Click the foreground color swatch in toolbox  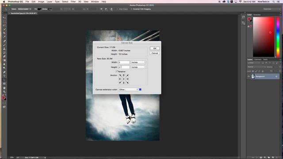[4, 98]
